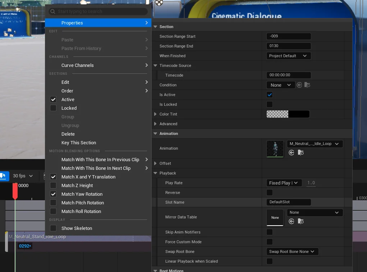Screen dimensions: 367x272
Task: Check the Is Locked property
Action: pos(270,104)
